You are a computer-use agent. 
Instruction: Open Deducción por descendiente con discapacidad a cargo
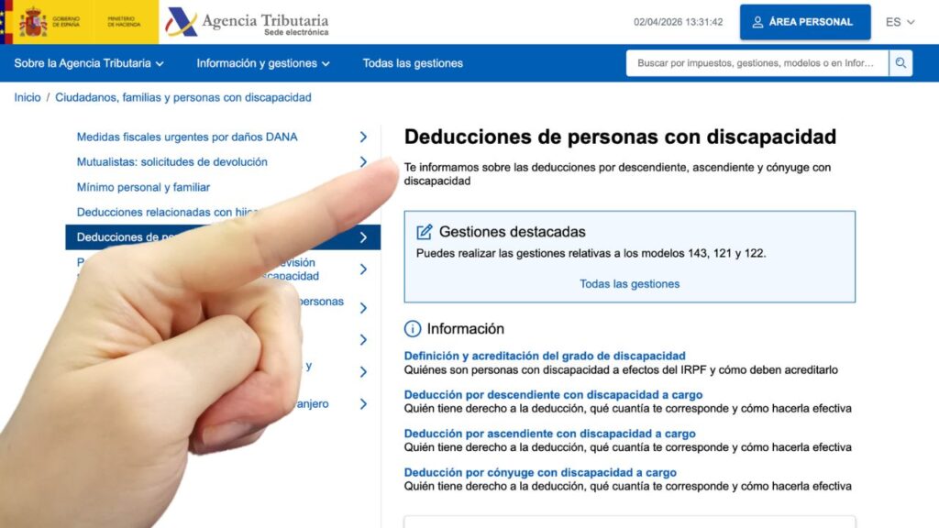[x=553, y=394]
